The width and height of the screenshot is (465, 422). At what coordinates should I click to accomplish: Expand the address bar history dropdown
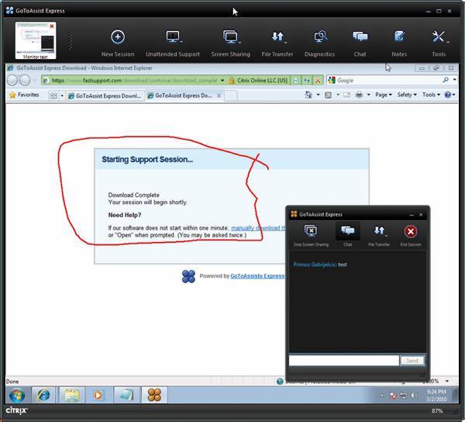[x=222, y=81]
